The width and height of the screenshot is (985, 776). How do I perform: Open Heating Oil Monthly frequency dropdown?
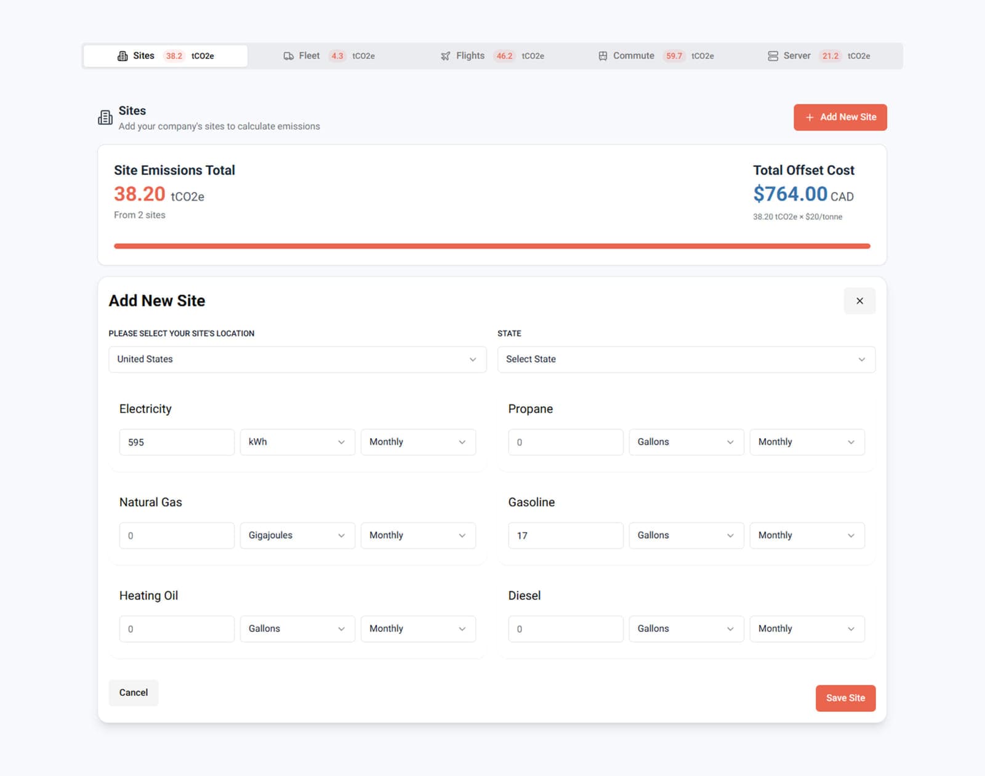(x=418, y=629)
